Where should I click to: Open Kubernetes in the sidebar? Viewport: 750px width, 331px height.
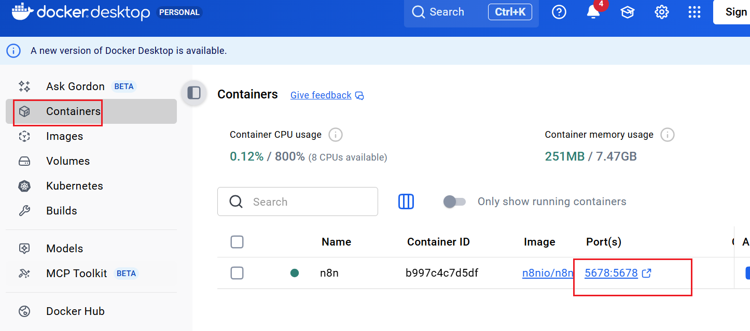[91, 186]
